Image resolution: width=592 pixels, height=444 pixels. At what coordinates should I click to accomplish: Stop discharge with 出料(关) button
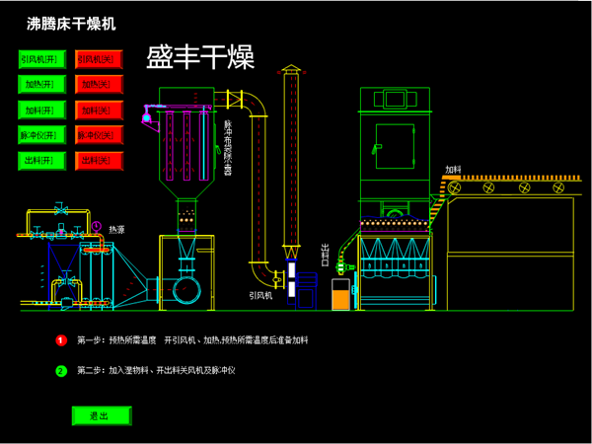click(100, 159)
